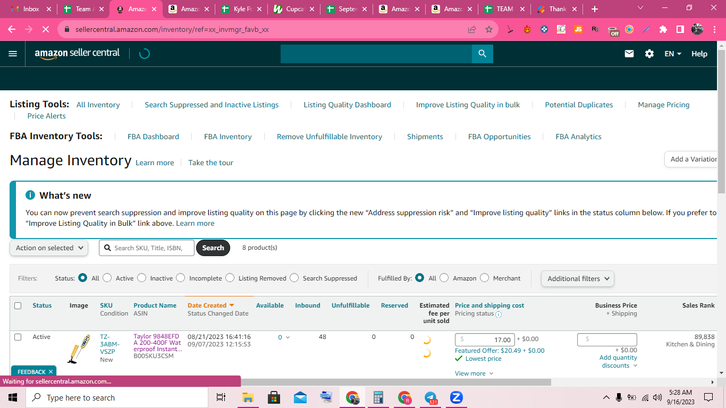Select the 'Search Suppressed' status filter
The width and height of the screenshot is (726, 408).
pyautogui.click(x=294, y=278)
